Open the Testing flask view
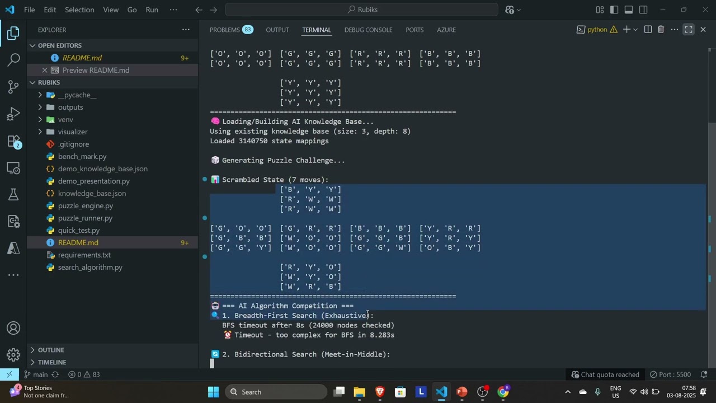 (13, 195)
